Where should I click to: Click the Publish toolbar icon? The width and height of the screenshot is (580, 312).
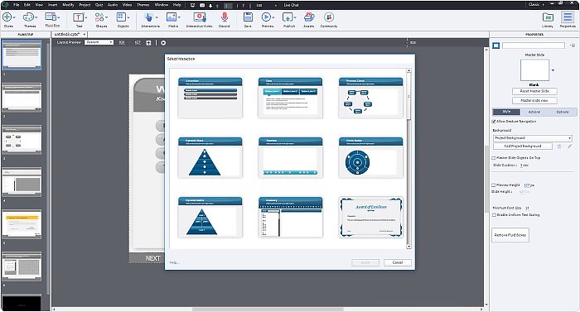click(288, 17)
